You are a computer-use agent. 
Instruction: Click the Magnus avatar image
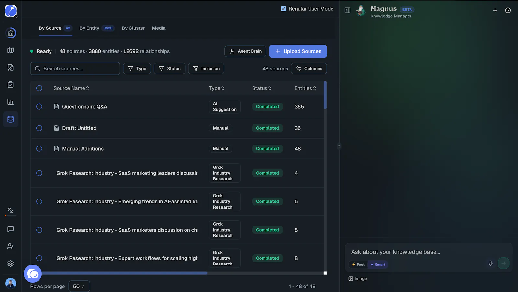(x=361, y=11)
